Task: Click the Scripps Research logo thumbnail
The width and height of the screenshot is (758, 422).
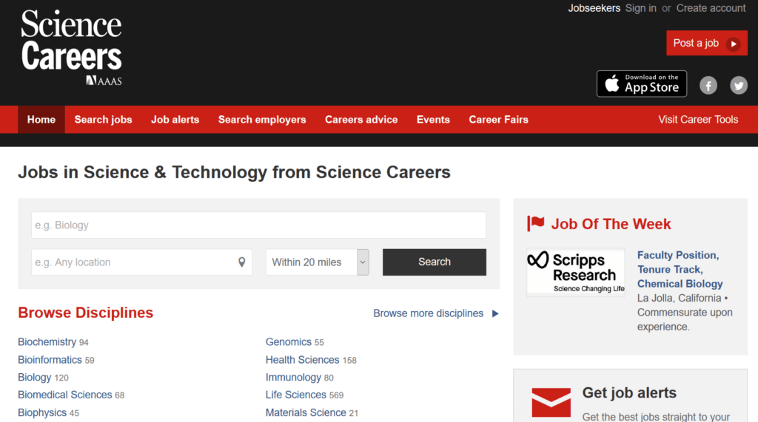Action: 576,272
